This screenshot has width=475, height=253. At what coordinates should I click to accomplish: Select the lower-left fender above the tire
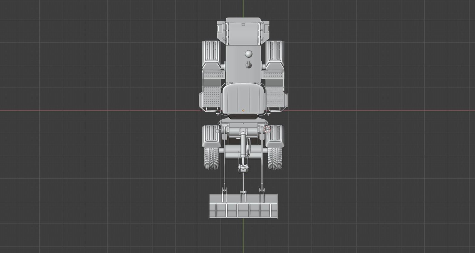click(212, 136)
